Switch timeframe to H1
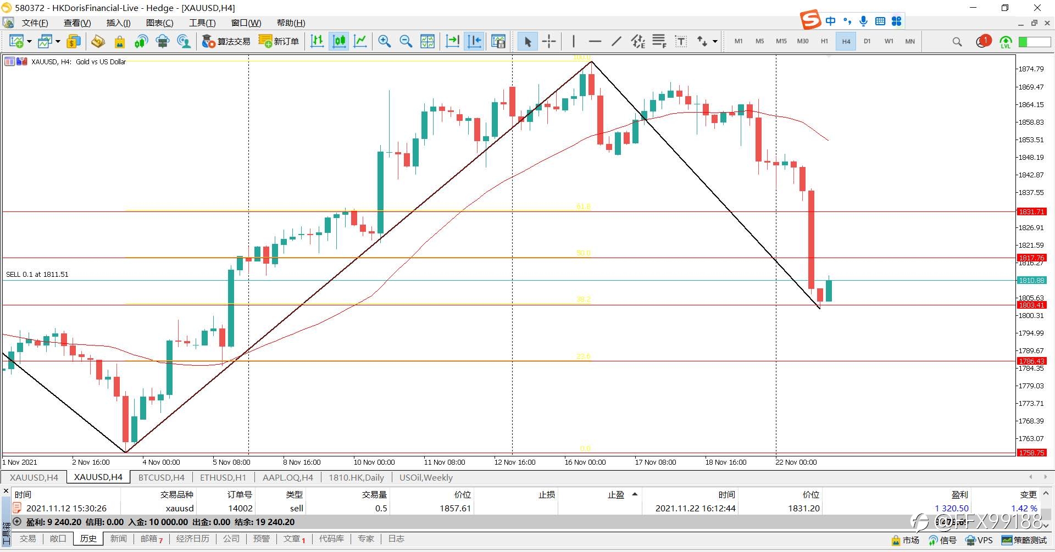This screenshot has width=1055, height=552. coord(824,41)
